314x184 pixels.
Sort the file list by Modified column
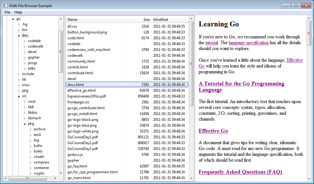170,20
